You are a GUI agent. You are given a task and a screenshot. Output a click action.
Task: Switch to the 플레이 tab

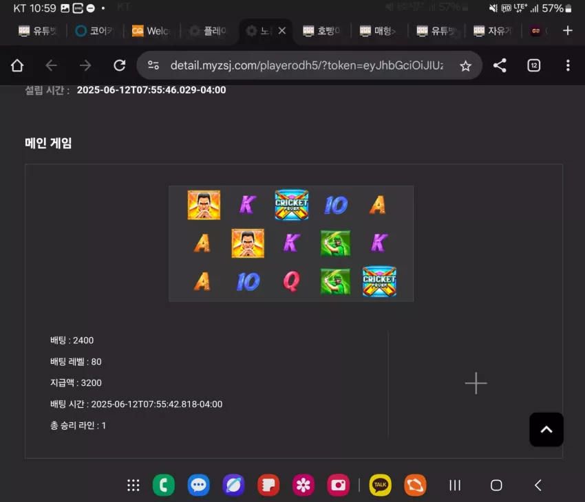pyautogui.click(x=208, y=31)
